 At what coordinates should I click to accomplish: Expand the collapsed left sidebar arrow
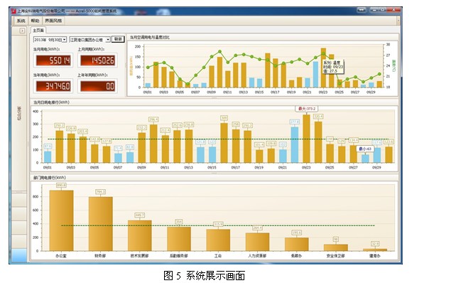click(x=22, y=31)
